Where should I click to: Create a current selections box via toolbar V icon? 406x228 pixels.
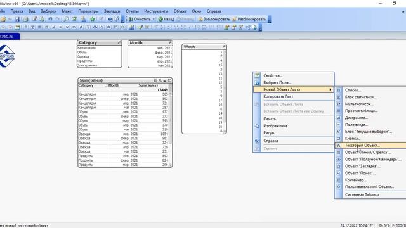pyautogui.click(x=67, y=27)
